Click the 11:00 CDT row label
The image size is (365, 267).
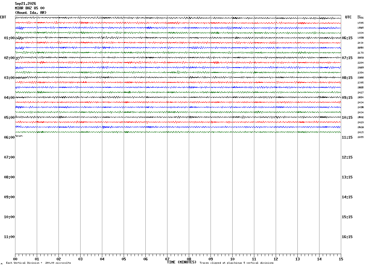point(9,237)
